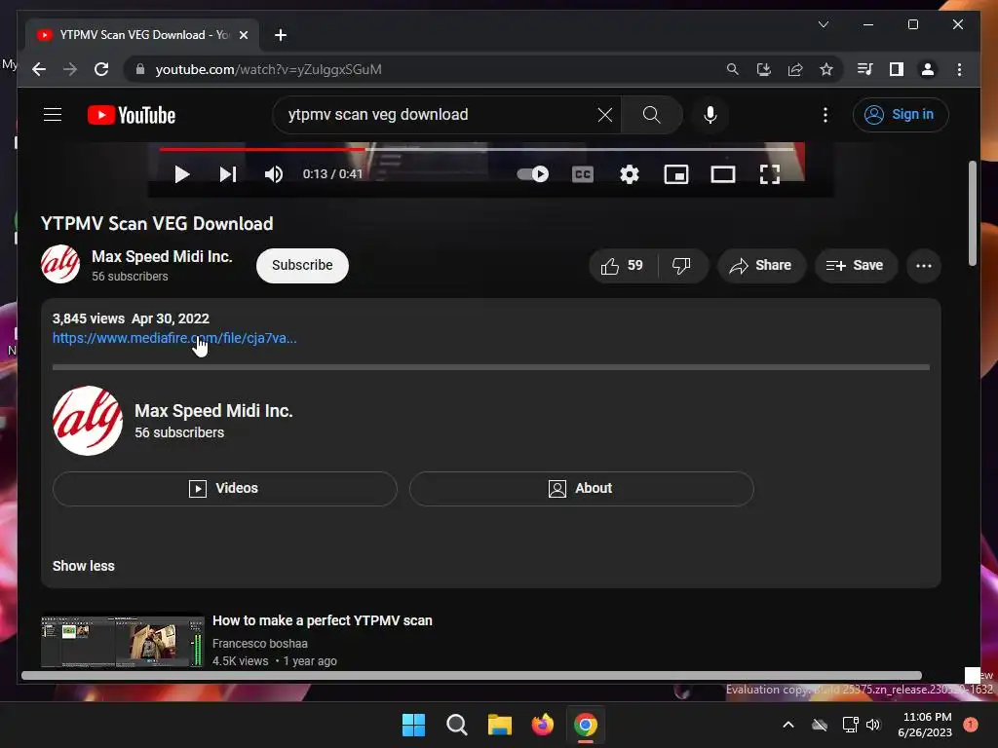Close the YTPMV Scan VEG Download tab
The height and width of the screenshot is (748, 998).
click(x=243, y=35)
